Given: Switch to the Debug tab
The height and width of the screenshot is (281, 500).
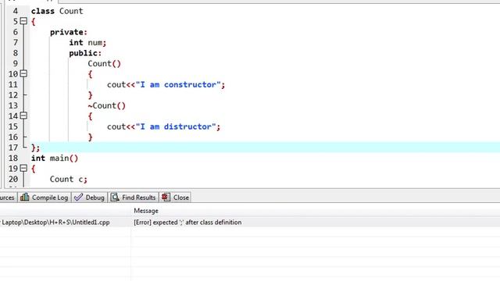Looking at the screenshot, I should click(x=90, y=197).
